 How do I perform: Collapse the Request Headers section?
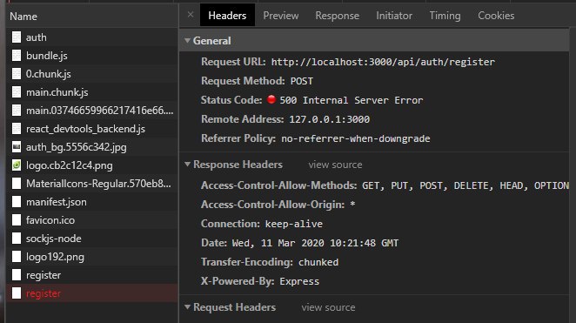(187, 306)
